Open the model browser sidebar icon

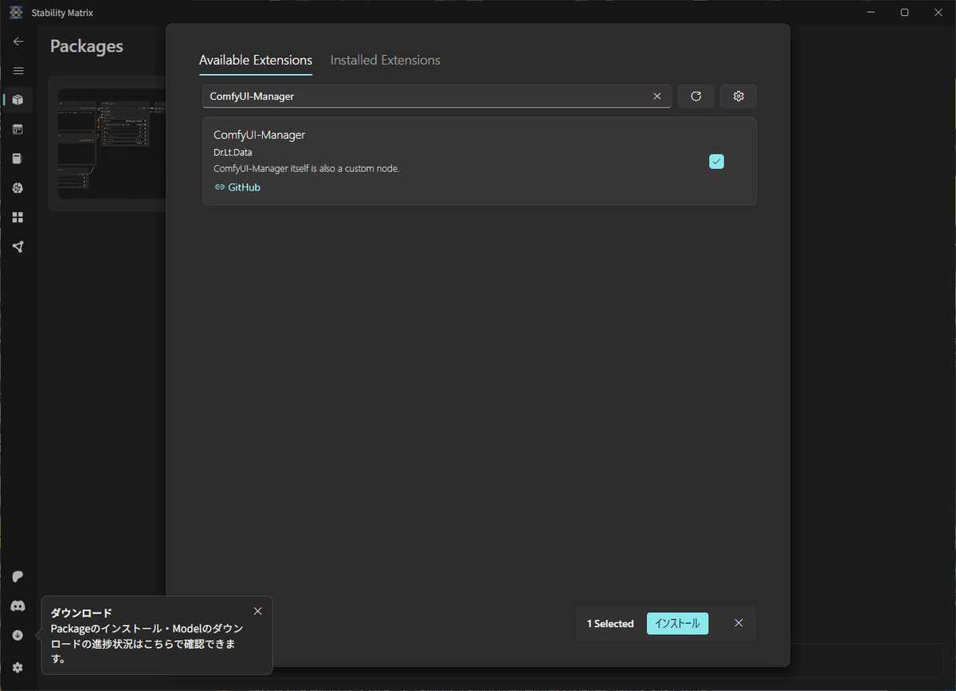click(x=18, y=188)
